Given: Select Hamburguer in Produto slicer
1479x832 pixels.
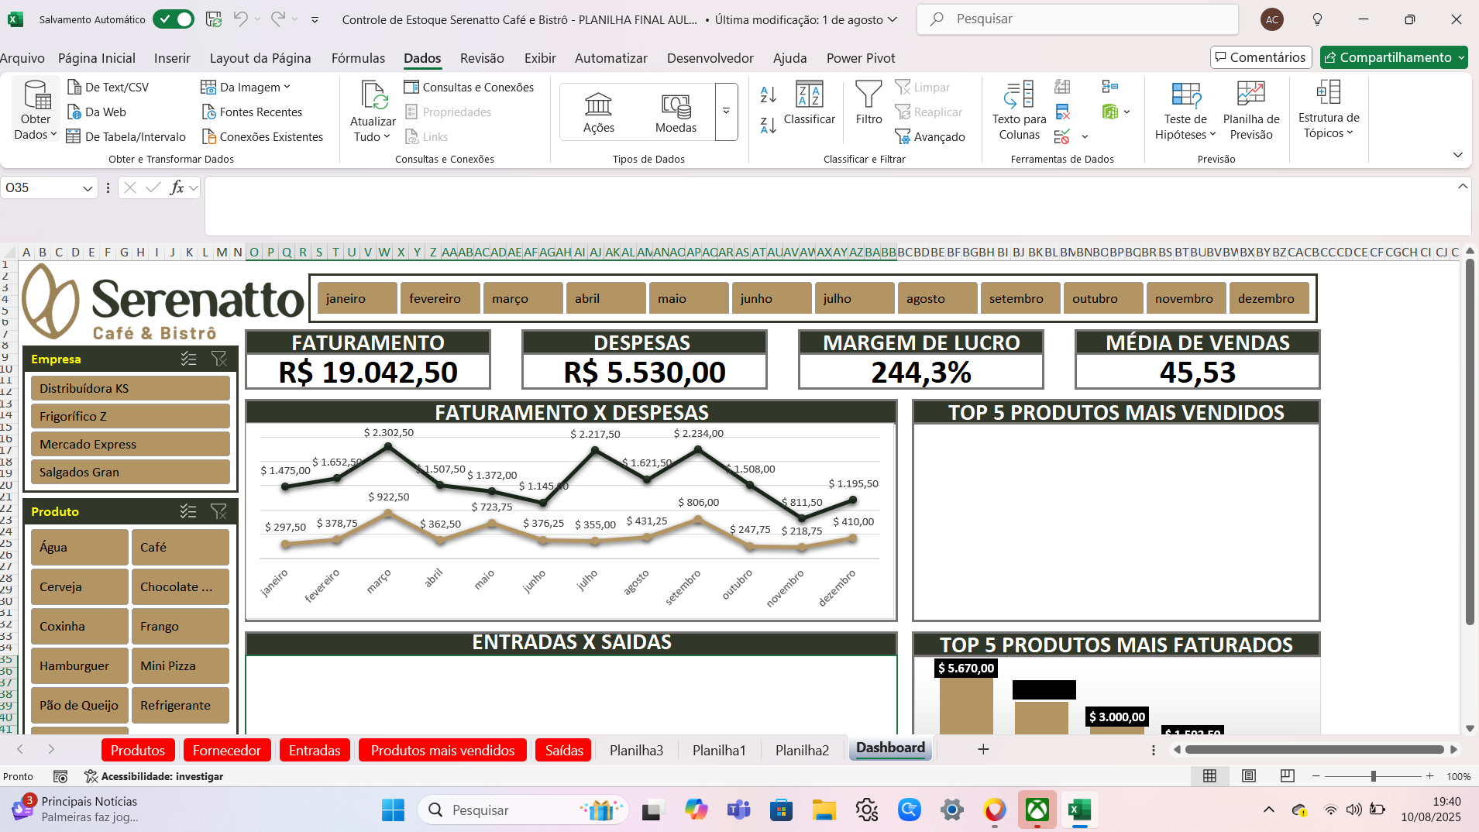Looking at the screenshot, I should (80, 665).
